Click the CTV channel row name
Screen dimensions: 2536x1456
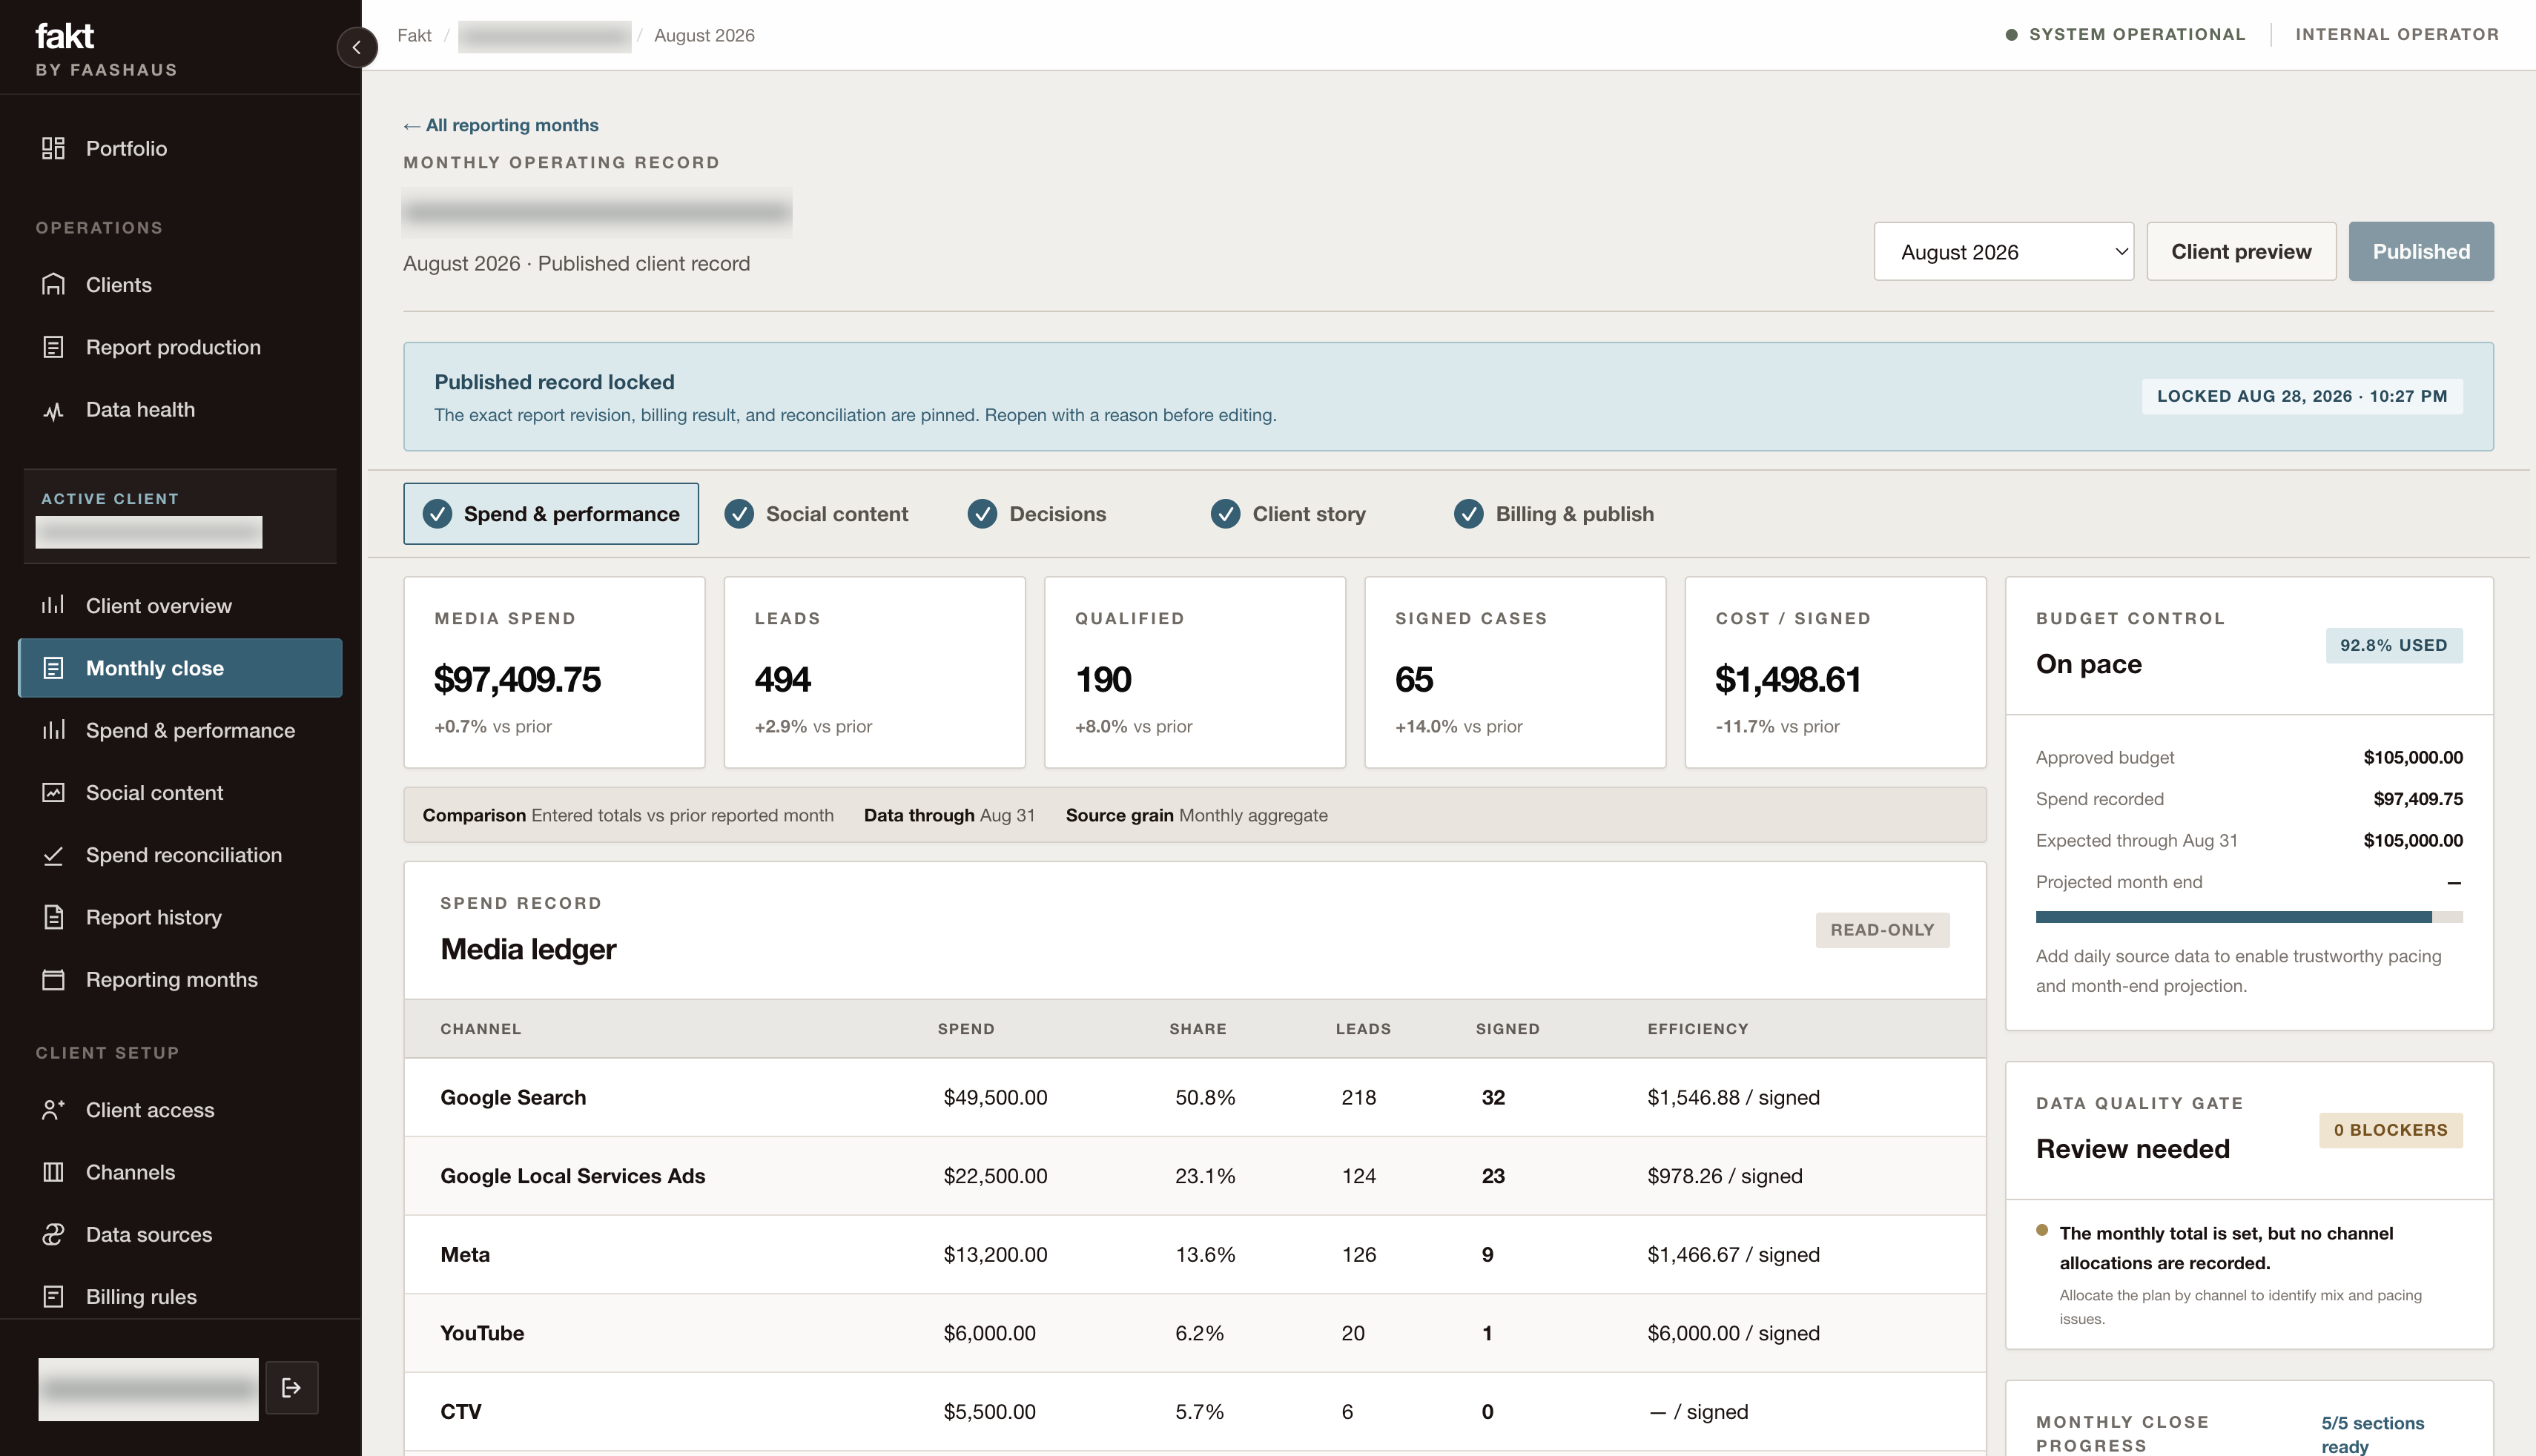coord(460,1412)
